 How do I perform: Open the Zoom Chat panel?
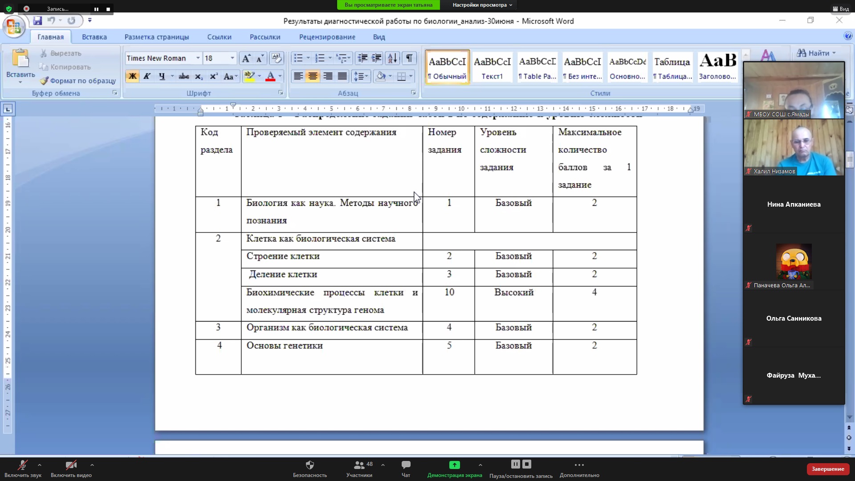pos(406,465)
